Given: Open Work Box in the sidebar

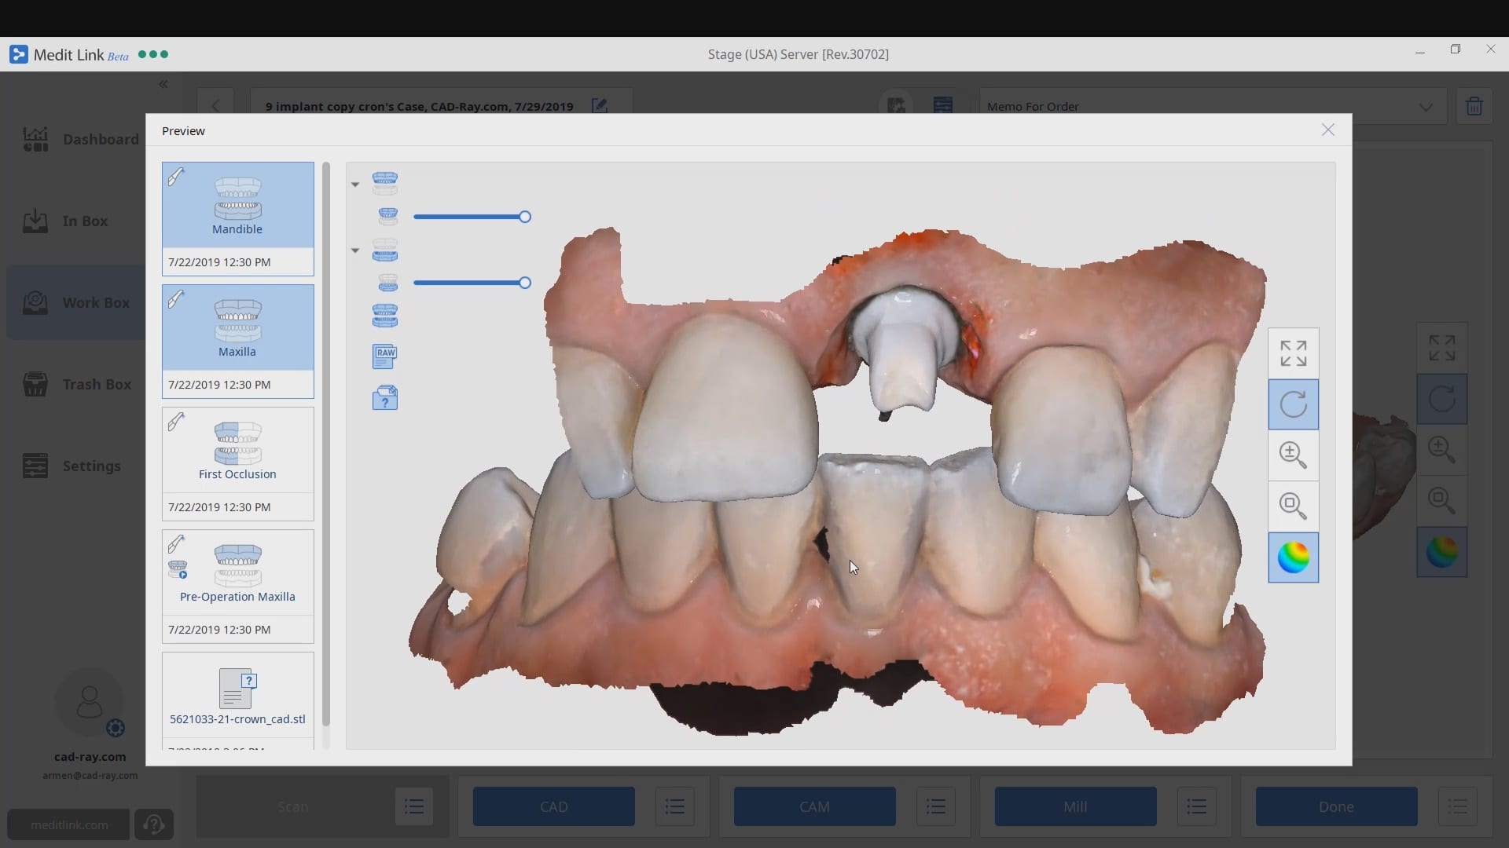Looking at the screenshot, I should pos(76,302).
